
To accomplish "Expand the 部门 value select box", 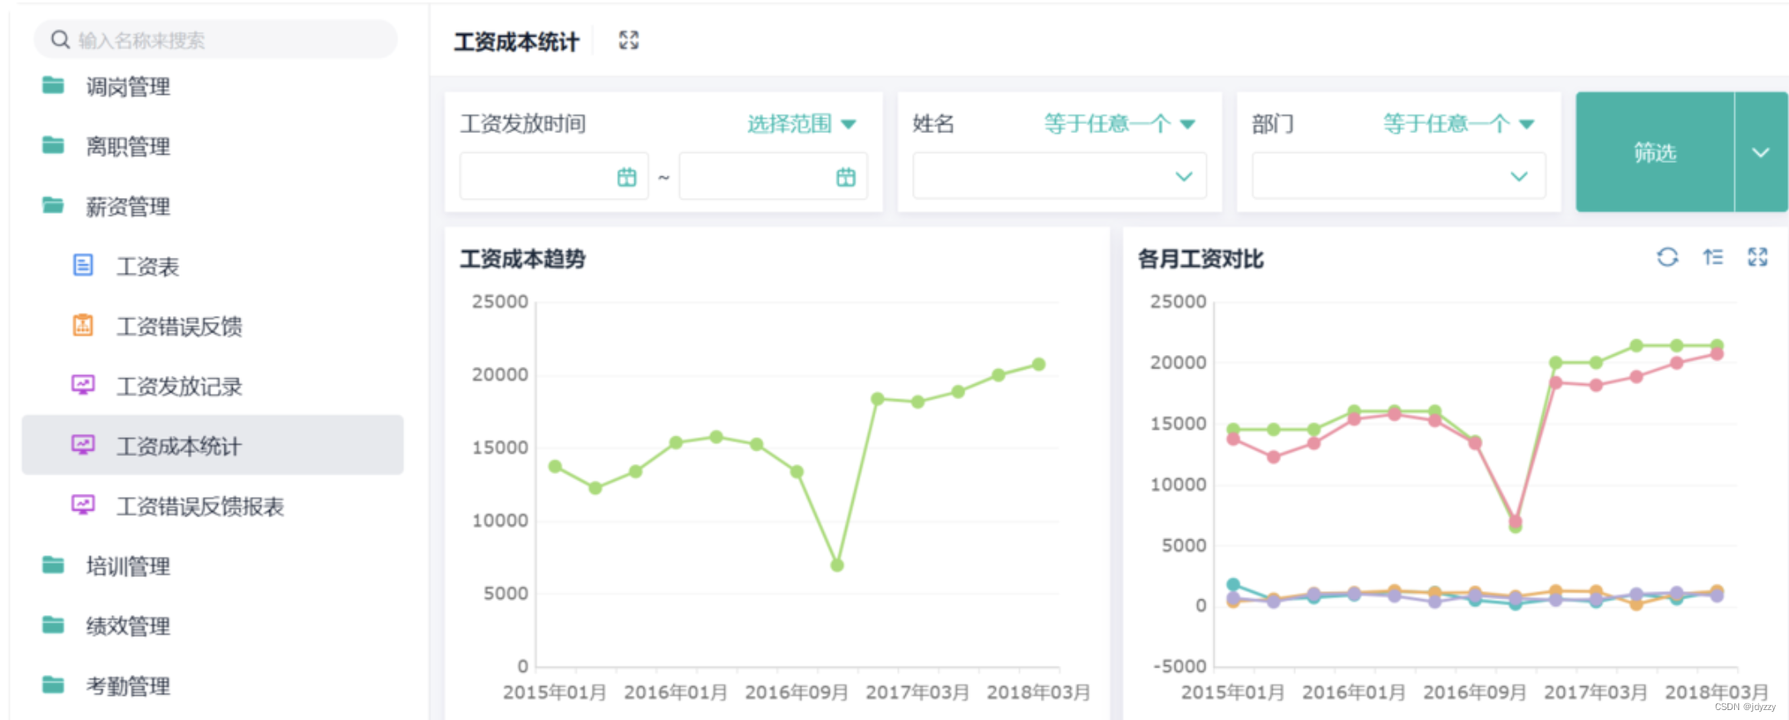I will pyautogui.click(x=1398, y=175).
